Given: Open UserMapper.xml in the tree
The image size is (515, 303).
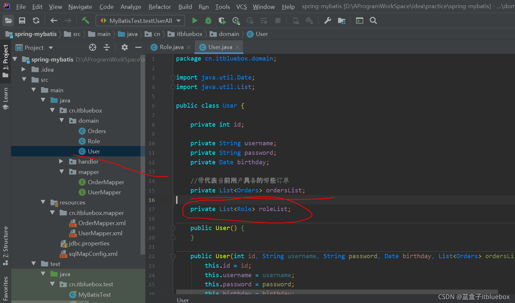Looking at the screenshot, I should point(100,233).
